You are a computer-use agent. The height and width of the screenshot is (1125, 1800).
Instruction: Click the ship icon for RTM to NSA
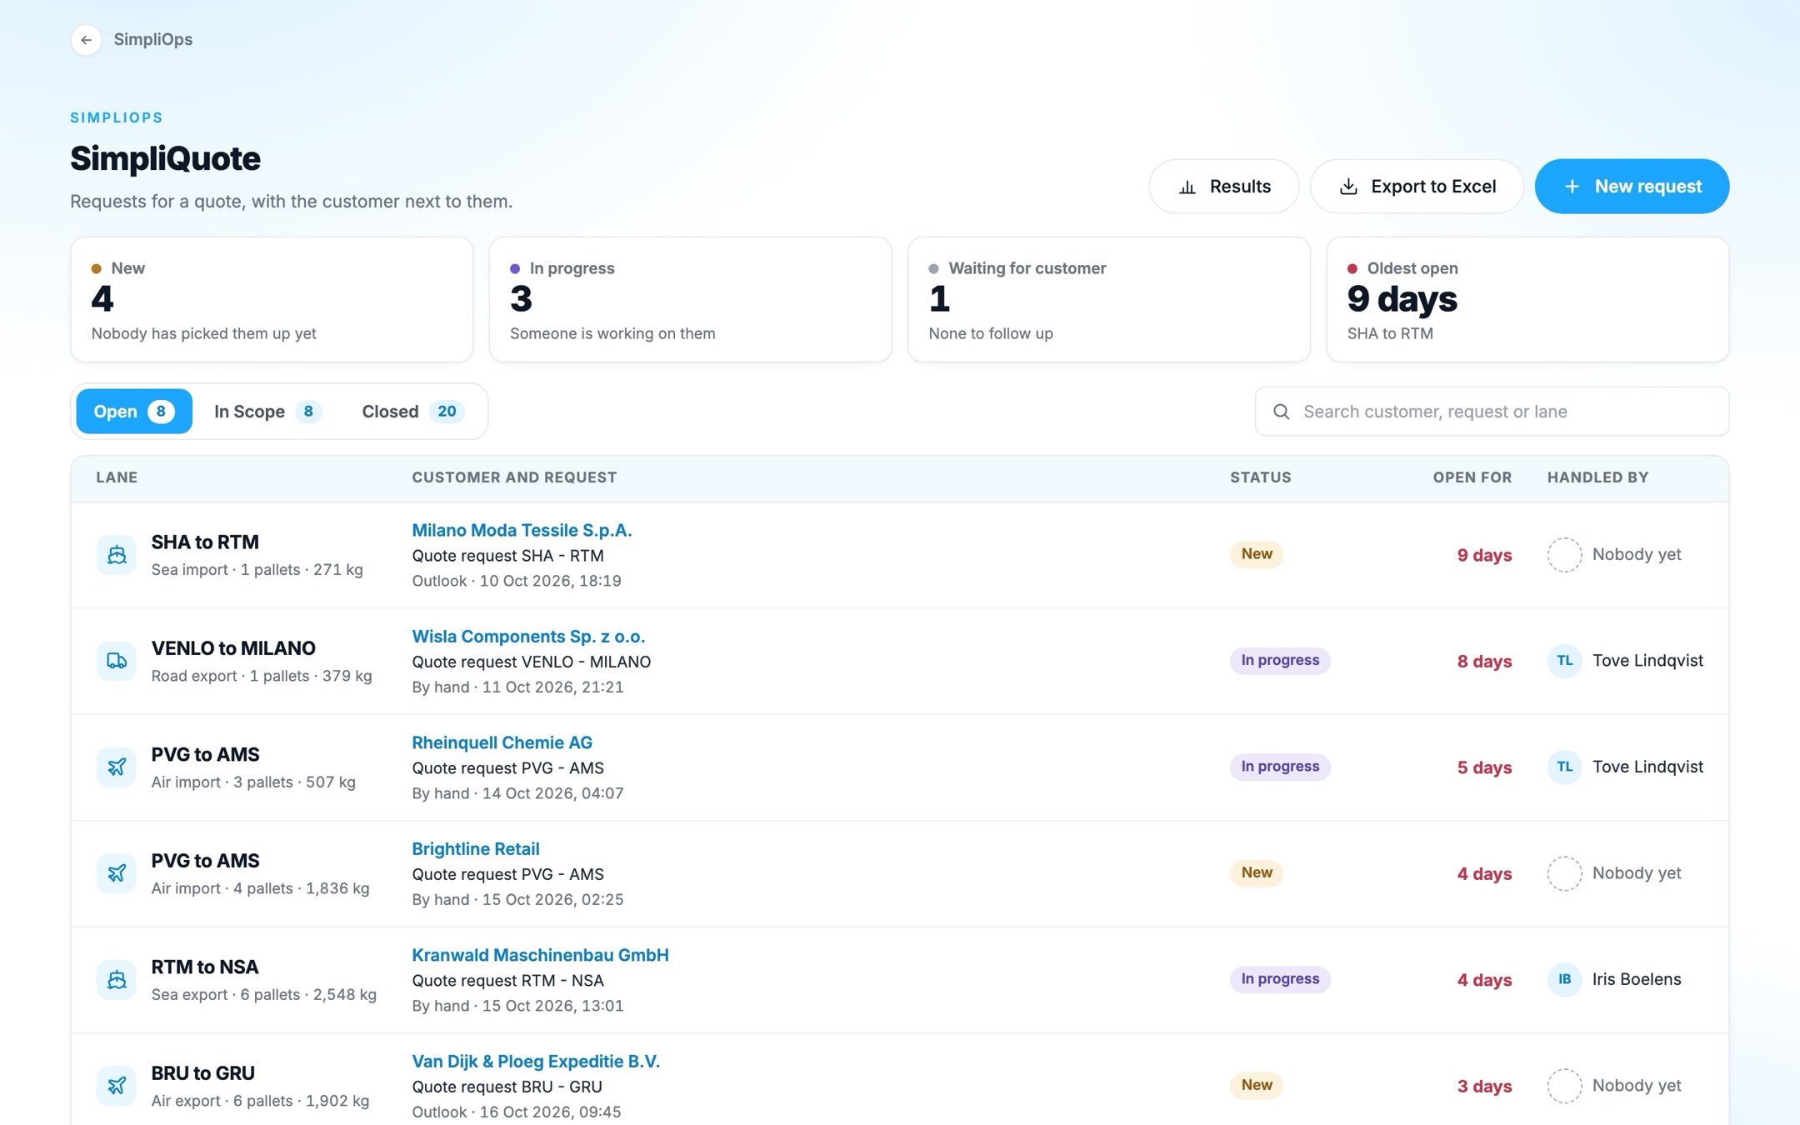coord(117,979)
